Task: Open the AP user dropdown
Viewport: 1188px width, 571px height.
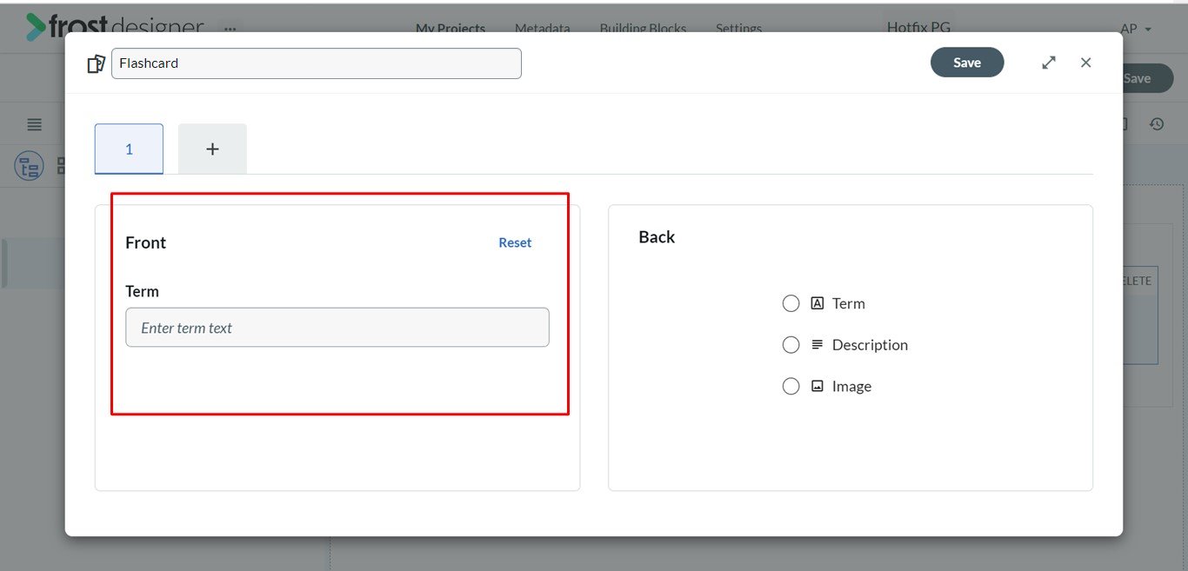Action: pyautogui.click(x=1136, y=29)
